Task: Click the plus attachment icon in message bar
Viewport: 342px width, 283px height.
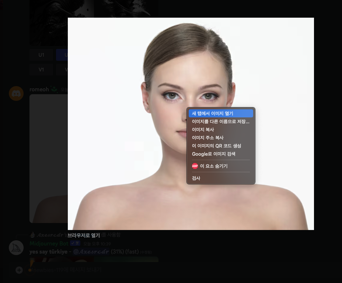Action: click(x=19, y=270)
